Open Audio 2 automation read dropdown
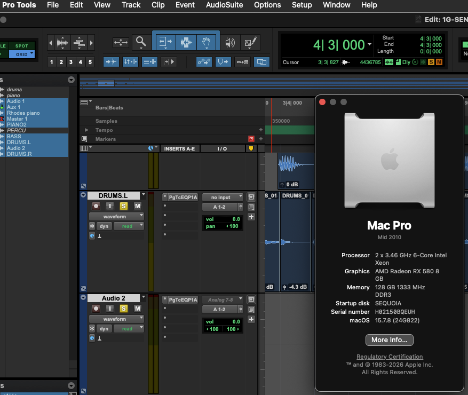This screenshot has height=395, width=468. click(x=129, y=329)
